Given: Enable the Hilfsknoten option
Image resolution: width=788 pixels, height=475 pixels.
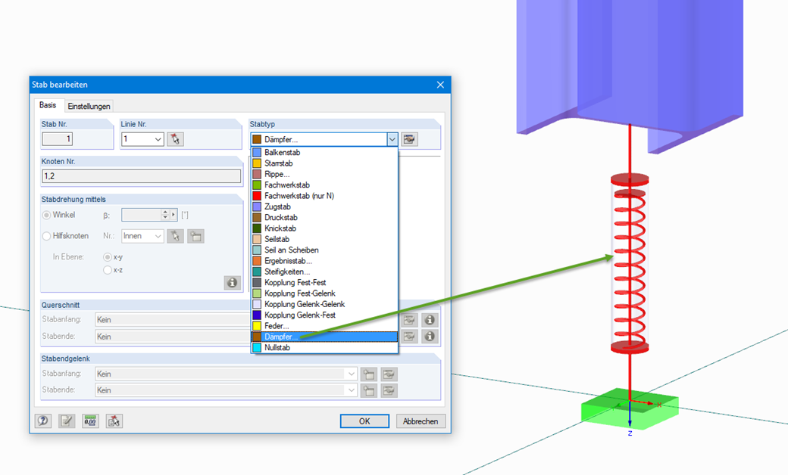Looking at the screenshot, I should 47,235.
